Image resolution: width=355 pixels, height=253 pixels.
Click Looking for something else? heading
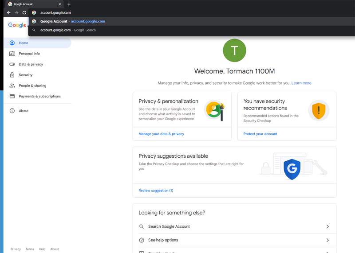click(x=172, y=213)
